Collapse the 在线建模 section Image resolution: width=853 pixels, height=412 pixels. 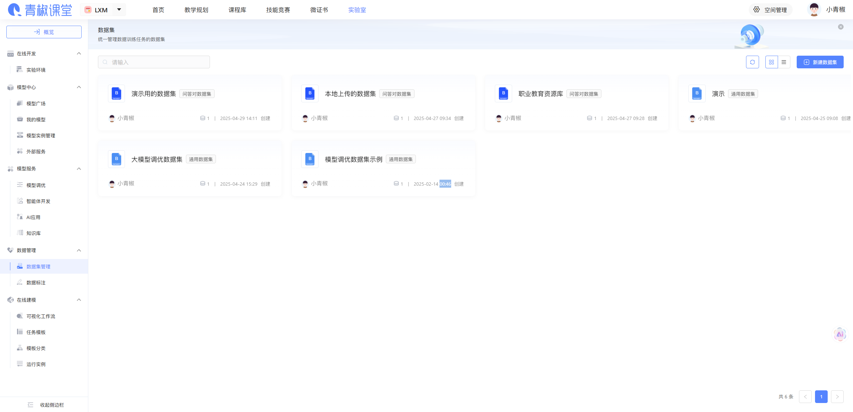coord(79,300)
